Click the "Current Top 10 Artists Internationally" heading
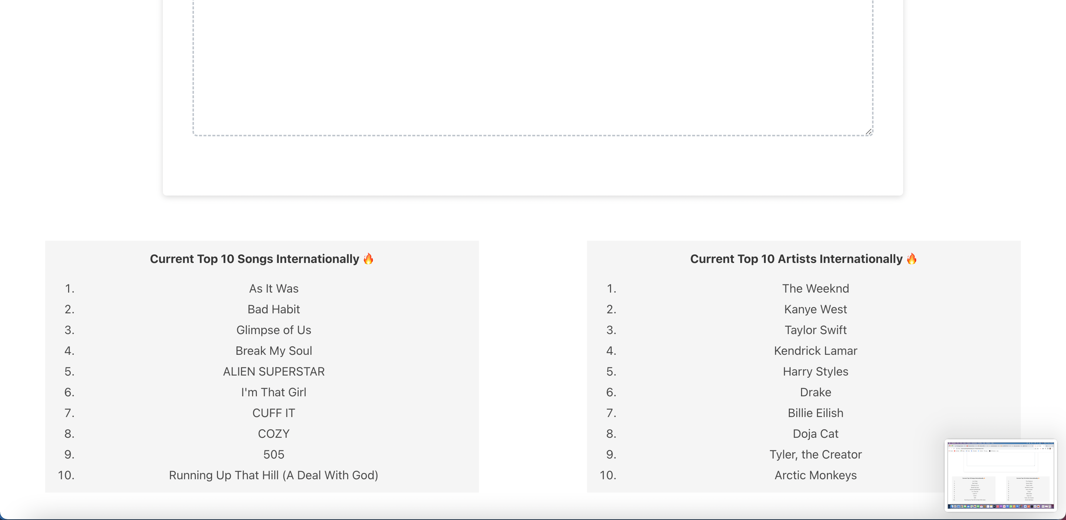 pos(803,259)
